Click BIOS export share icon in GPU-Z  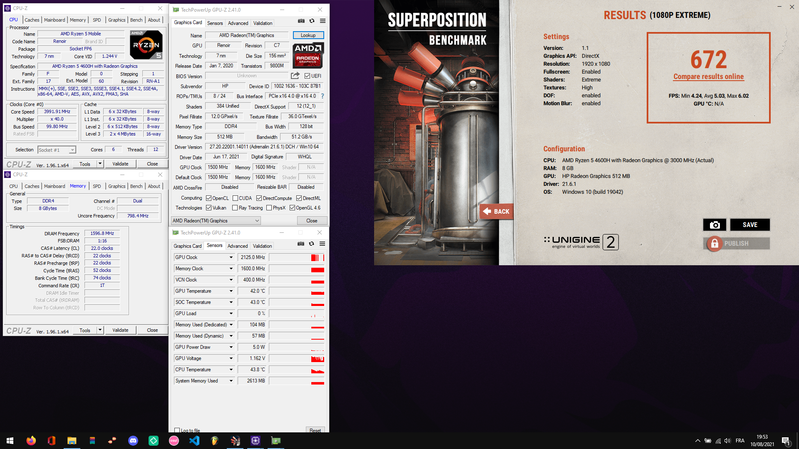[x=295, y=76]
